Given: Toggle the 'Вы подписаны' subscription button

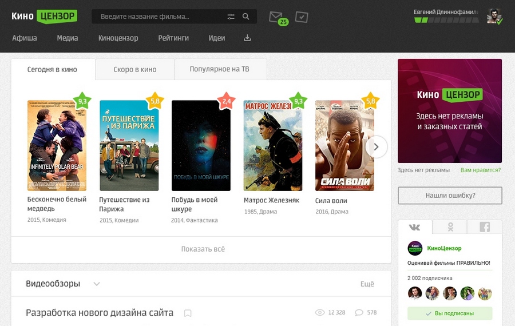Looking at the screenshot, I should (450, 313).
